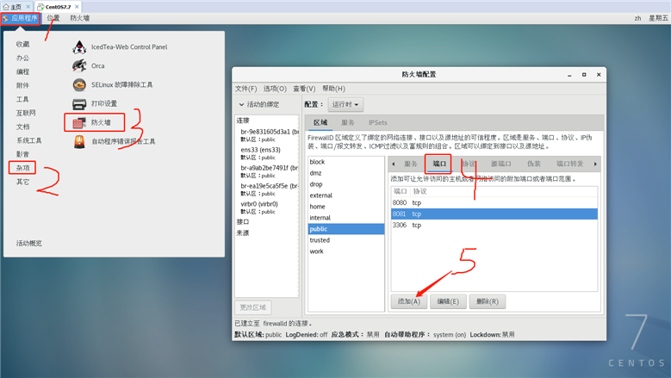Click the Sources heading in bindings

point(243,233)
